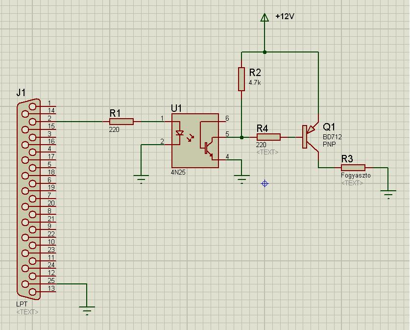Click the <TEXT> placeholder under R4
This screenshot has height=330, width=410.
267,152
